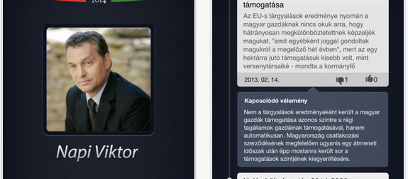Tap the grey footer bar of the news card
This screenshot has height=179, width=408.
[x=313, y=80]
